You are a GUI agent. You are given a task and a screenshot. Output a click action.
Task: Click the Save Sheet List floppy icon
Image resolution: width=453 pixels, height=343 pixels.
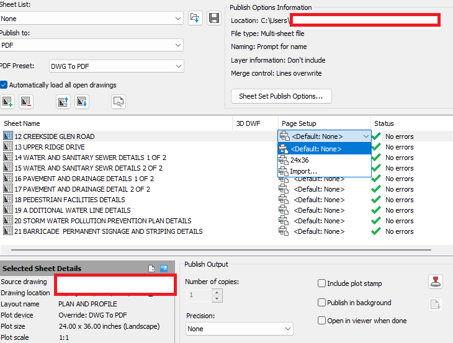point(214,18)
